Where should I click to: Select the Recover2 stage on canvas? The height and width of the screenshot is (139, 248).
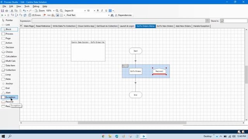[x=159, y=71]
